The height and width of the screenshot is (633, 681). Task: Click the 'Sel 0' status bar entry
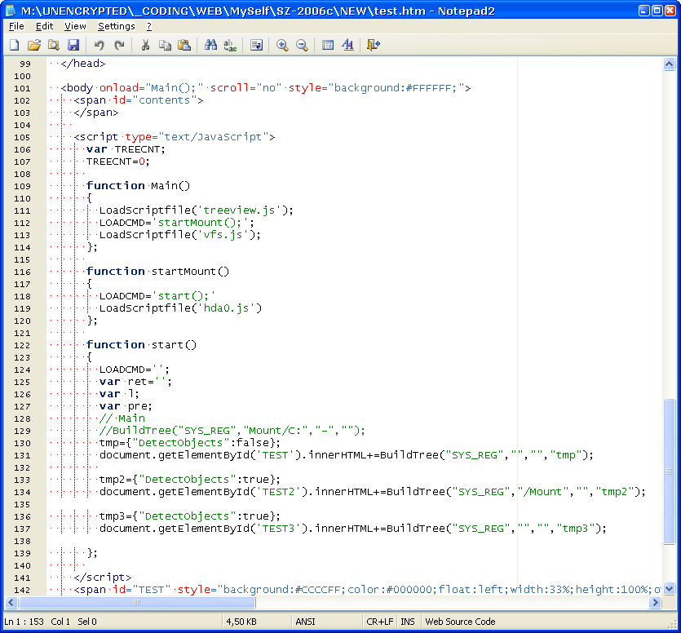(x=87, y=622)
